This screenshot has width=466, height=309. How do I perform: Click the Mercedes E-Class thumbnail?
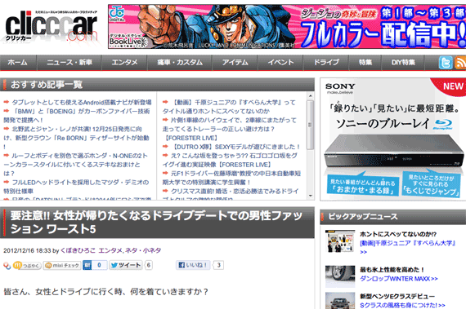point(340,301)
